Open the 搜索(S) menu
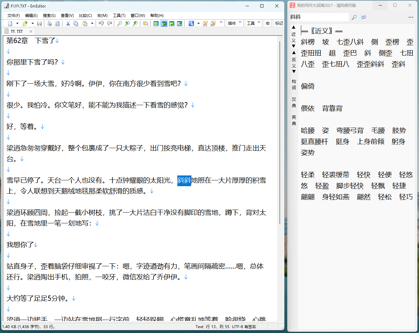 click(49, 16)
